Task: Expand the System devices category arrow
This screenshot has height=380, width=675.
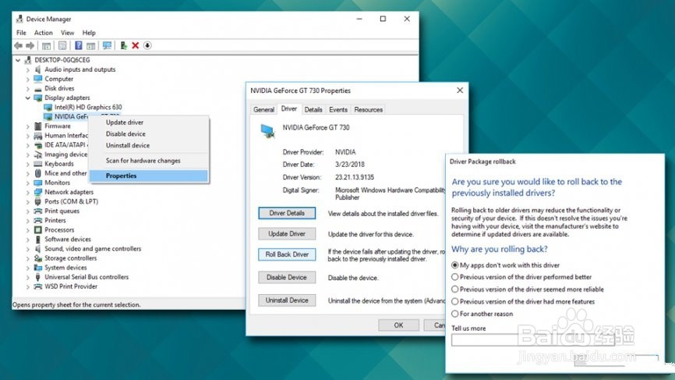Action: point(28,268)
